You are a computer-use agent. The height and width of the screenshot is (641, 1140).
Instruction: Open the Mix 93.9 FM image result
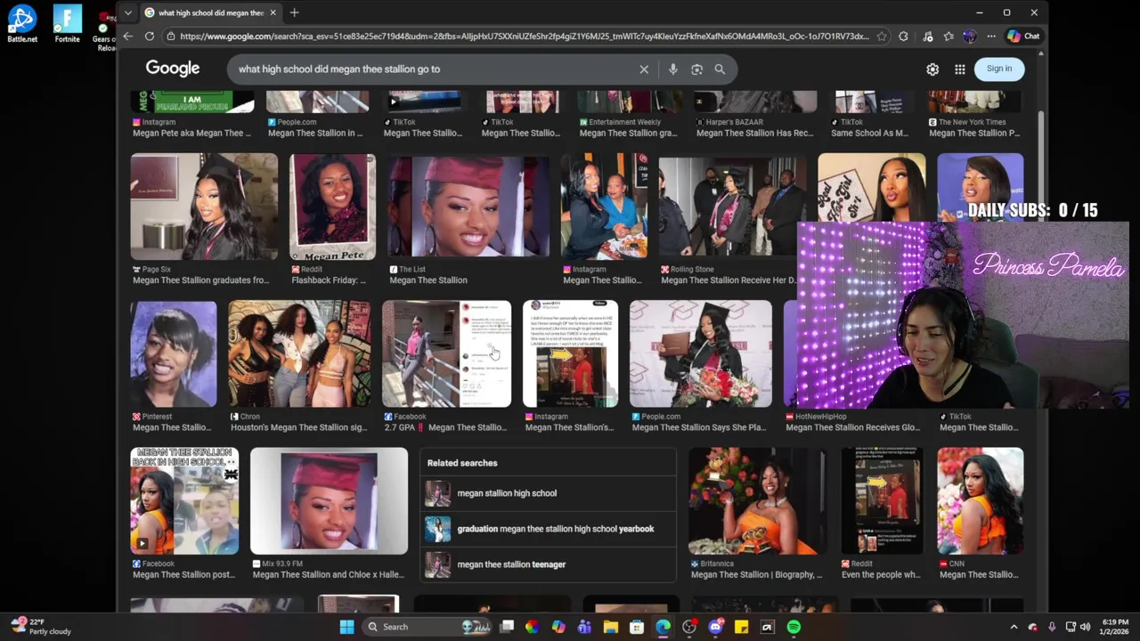click(x=330, y=501)
